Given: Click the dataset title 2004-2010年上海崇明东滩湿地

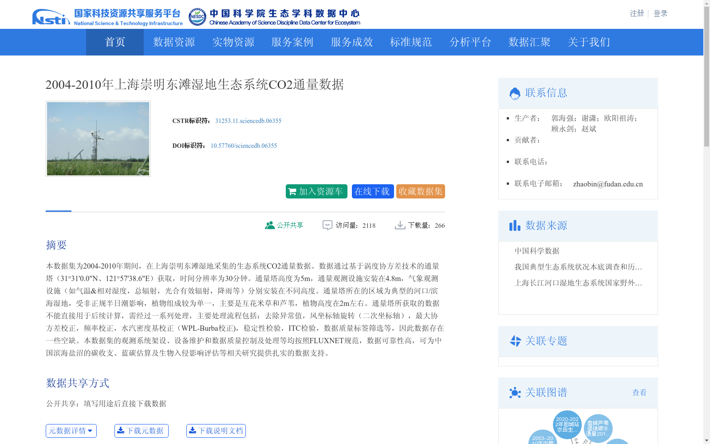Looking at the screenshot, I should [x=194, y=84].
